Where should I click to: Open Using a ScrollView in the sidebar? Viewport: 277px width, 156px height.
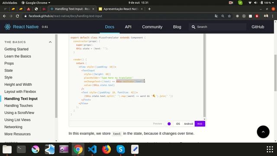point(19,113)
